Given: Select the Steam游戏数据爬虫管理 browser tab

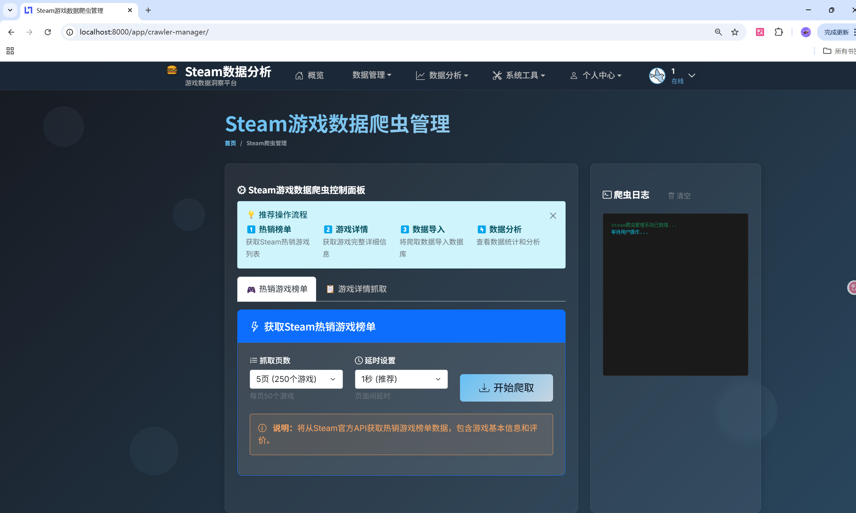Looking at the screenshot, I should click(x=79, y=10).
